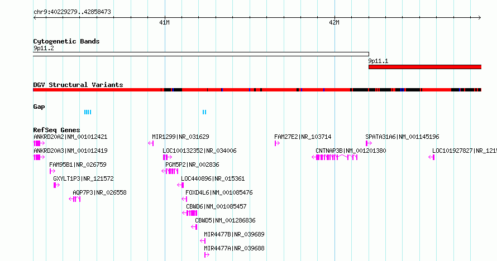The width and height of the screenshot is (497, 261).
Task: Click the DGV structural variants red bar
Action: (x=257, y=90)
